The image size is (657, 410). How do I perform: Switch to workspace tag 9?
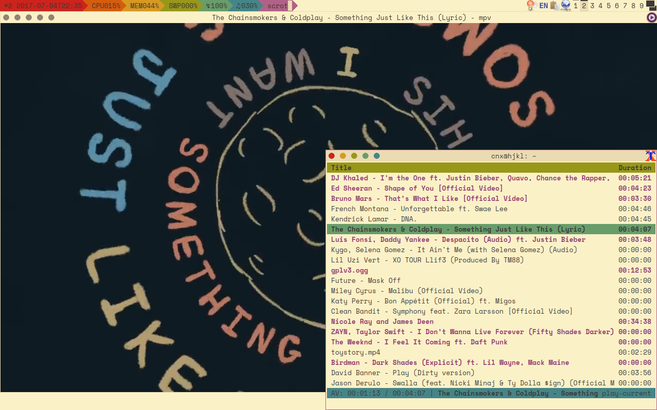642,6
